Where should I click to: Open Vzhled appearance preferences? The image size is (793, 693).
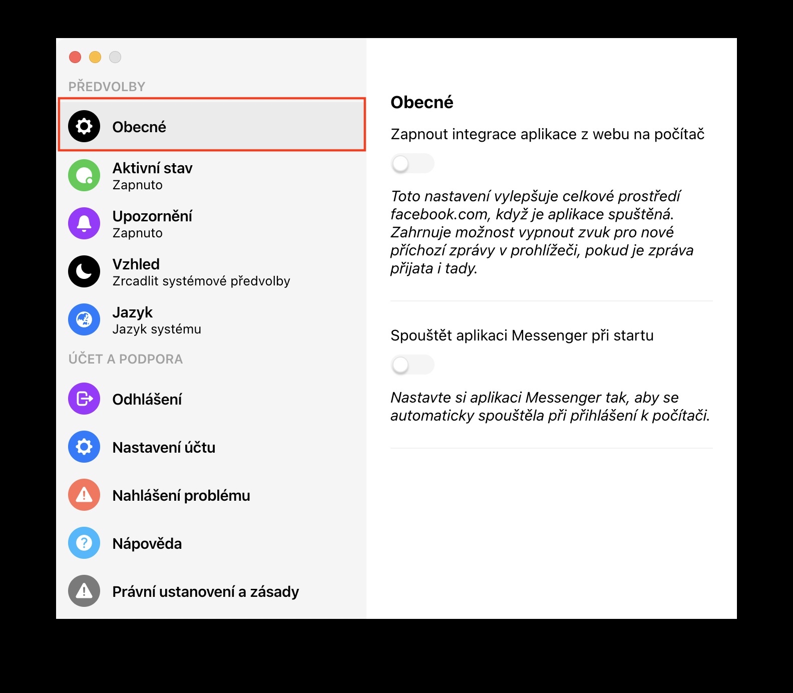[x=212, y=271]
